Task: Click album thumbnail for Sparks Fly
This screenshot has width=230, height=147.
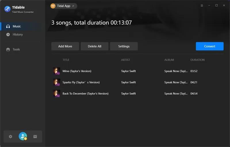Action: click(x=56, y=82)
